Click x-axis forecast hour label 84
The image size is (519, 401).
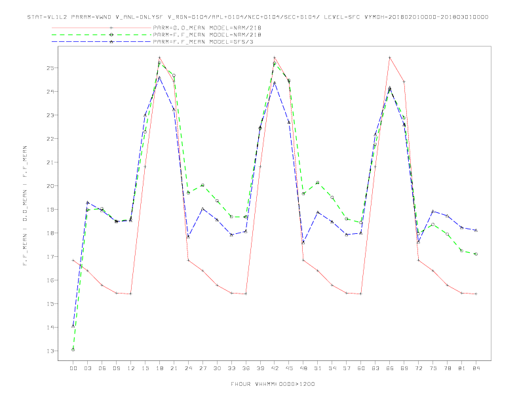point(476,368)
